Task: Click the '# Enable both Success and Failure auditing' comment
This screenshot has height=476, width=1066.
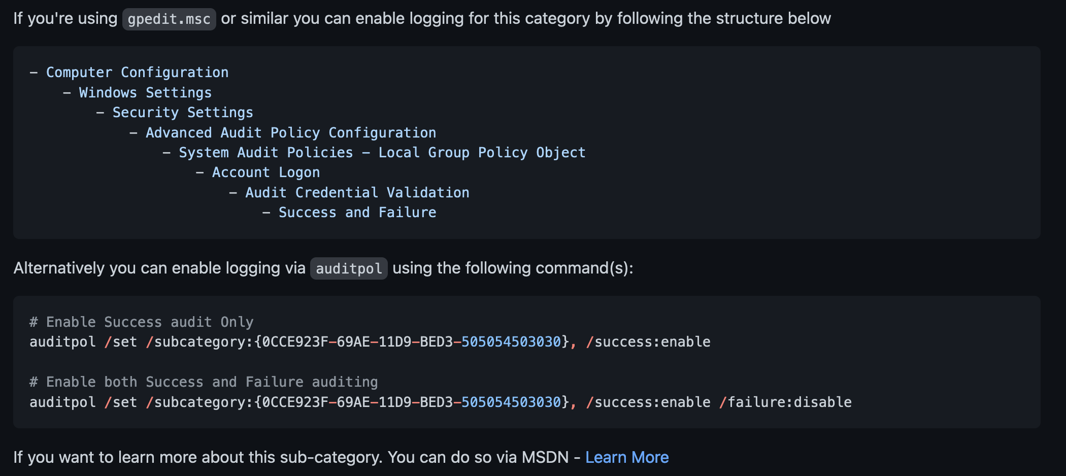Action: (x=204, y=382)
